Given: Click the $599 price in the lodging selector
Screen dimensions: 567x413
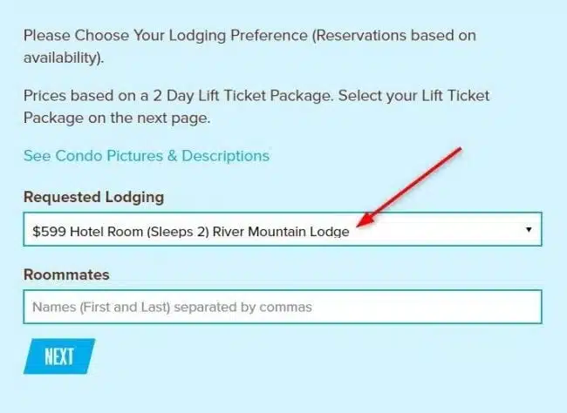Looking at the screenshot, I should (48, 232).
